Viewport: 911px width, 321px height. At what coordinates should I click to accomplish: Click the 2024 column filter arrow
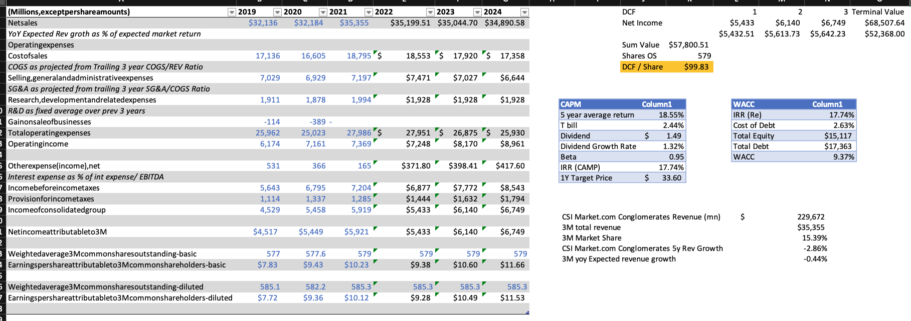[x=524, y=12]
